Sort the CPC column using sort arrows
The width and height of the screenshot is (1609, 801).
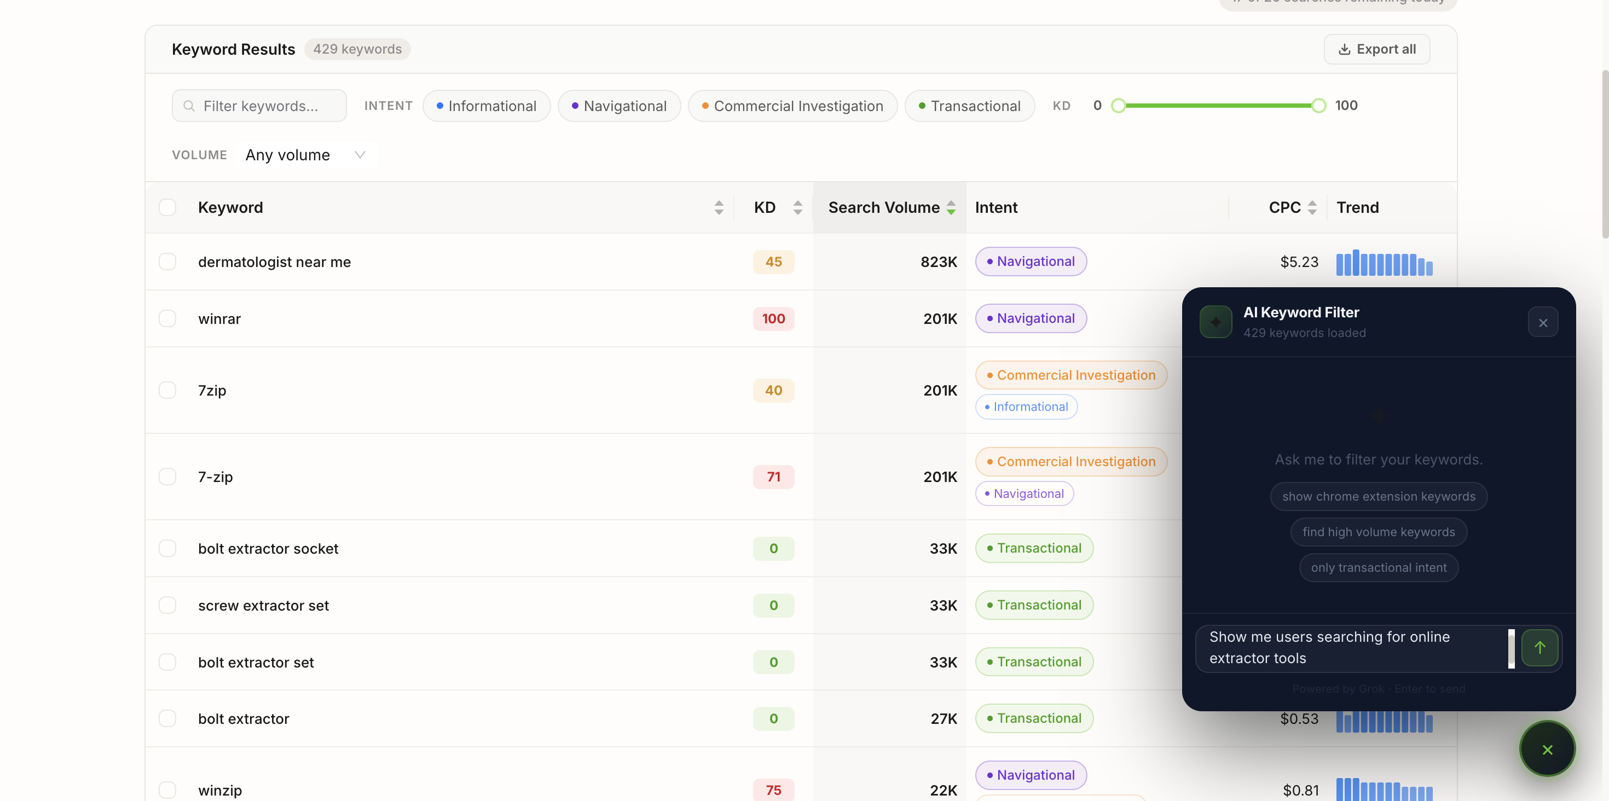click(x=1312, y=207)
